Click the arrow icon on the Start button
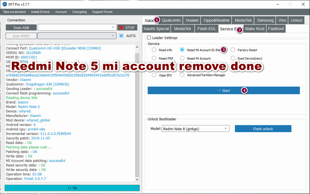This screenshot has height=194, width=310. (x=218, y=91)
